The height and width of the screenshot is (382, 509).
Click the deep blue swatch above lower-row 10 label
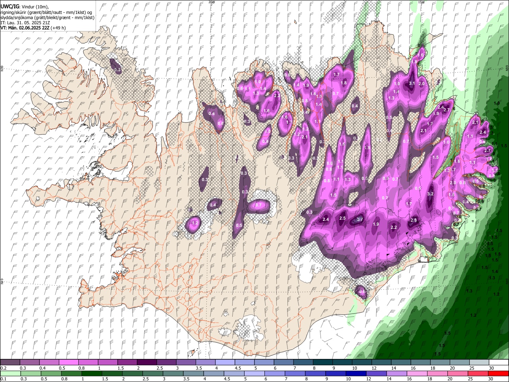[x=355, y=374]
